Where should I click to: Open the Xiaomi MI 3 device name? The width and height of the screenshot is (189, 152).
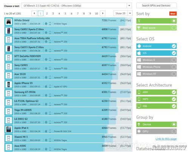pyautogui.click(x=21, y=137)
